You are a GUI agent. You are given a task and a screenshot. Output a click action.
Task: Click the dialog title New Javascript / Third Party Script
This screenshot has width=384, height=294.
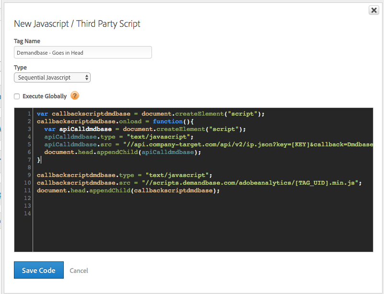pyautogui.click(x=77, y=24)
